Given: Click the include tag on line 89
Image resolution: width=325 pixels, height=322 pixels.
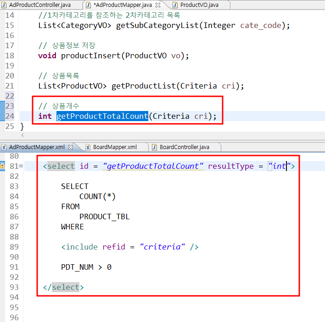Looking at the screenshot, I should [x=82, y=247].
